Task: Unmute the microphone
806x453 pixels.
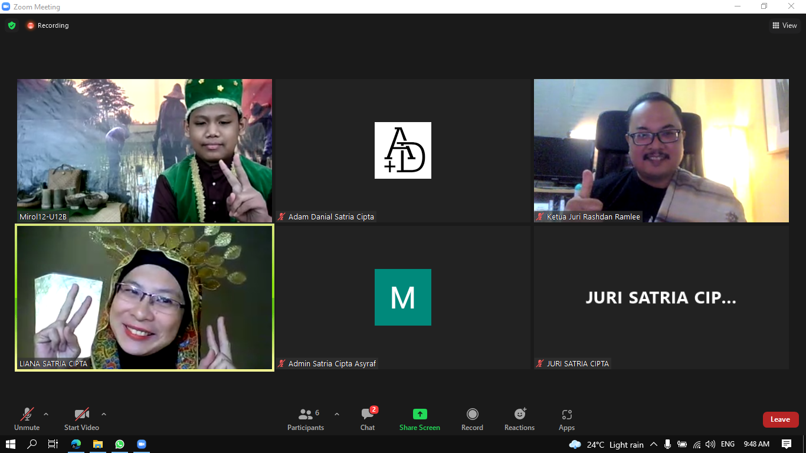Action: pyautogui.click(x=27, y=419)
